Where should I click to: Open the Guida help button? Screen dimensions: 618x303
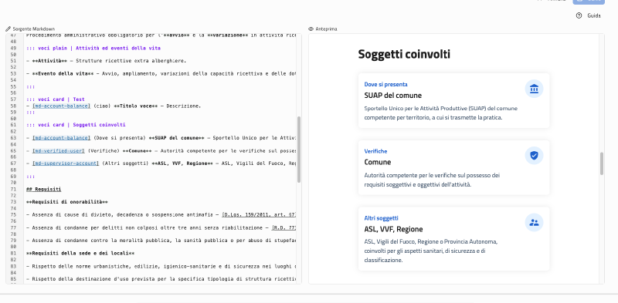[589, 15]
